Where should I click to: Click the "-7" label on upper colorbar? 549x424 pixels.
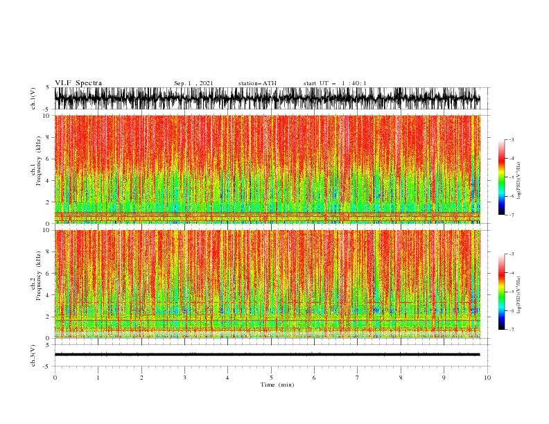[512, 215]
